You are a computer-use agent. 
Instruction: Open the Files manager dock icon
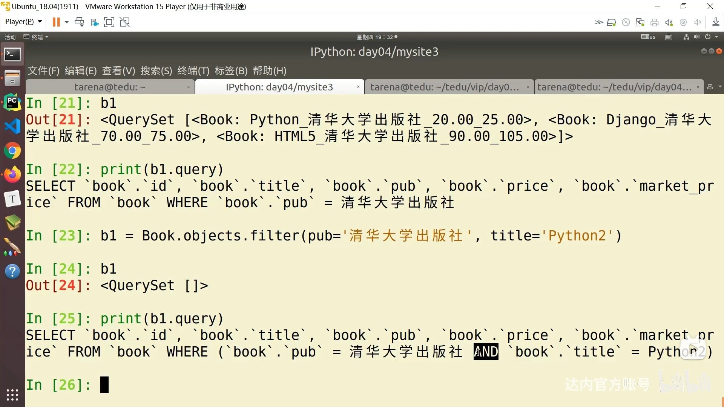tap(12, 78)
